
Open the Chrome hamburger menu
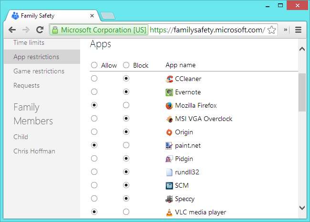298,30
